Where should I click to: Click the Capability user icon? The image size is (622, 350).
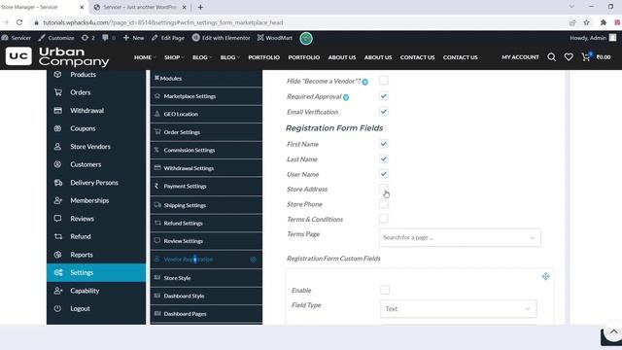click(x=58, y=291)
